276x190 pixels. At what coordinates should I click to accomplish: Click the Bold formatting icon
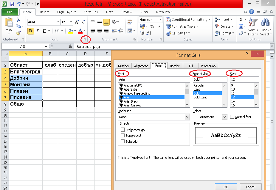coord(30,31)
